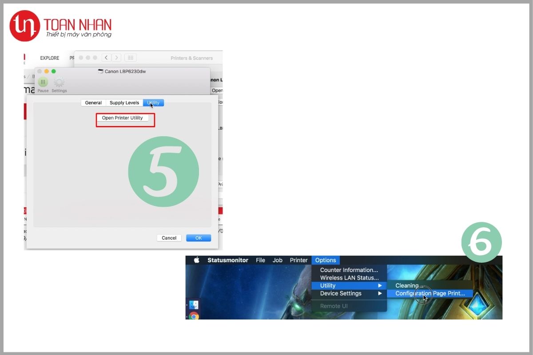Choose Wireless LAN Status from Options menu
This screenshot has height=355, width=533.
pyautogui.click(x=349, y=278)
